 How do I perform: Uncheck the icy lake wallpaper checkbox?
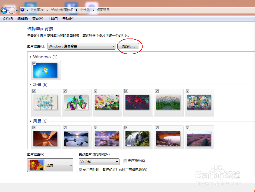(65, 128)
